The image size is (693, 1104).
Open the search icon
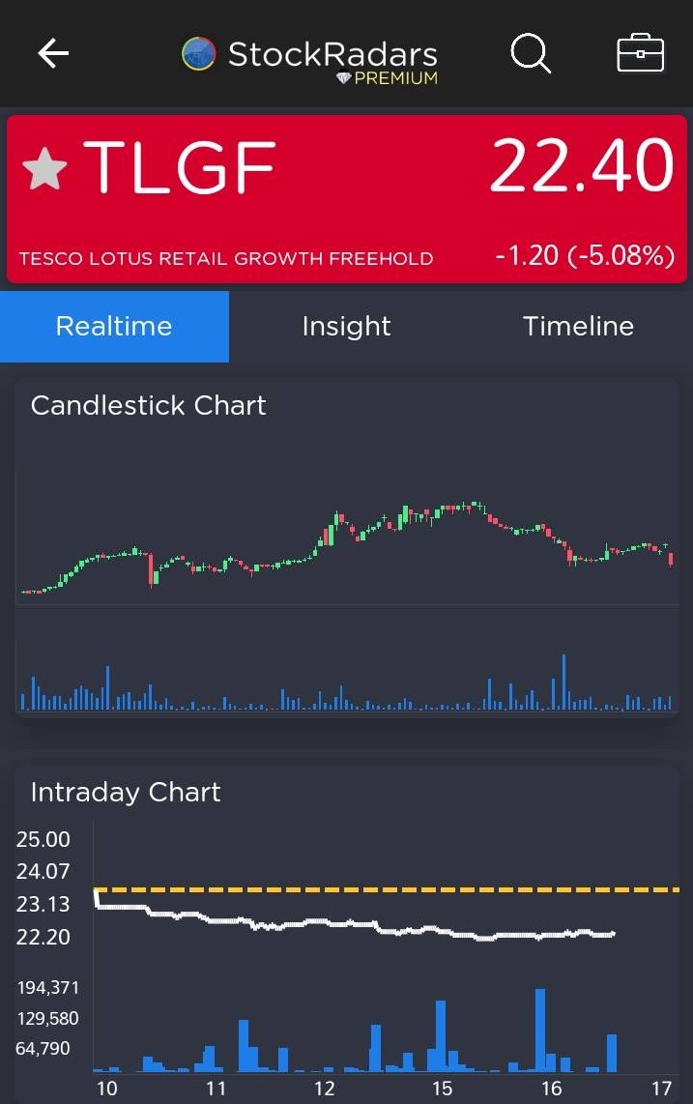(531, 54)
